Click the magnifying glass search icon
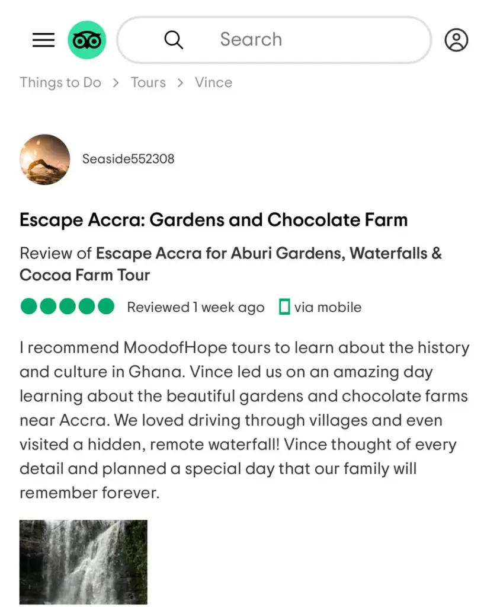The width and height of the screenshot is (500, 607). coord(174,40)
